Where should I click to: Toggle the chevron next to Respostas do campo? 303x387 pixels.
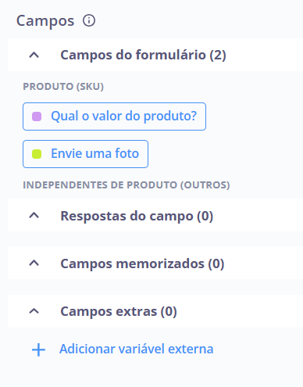[34, 216]
